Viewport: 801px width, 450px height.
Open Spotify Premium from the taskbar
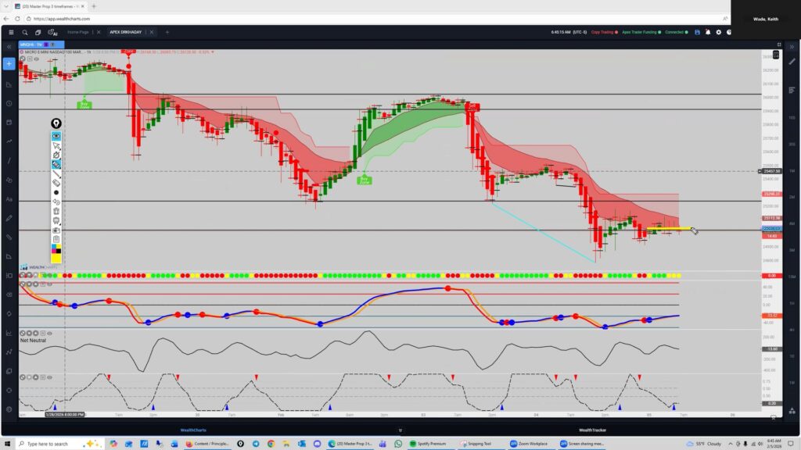pos(429,444)
